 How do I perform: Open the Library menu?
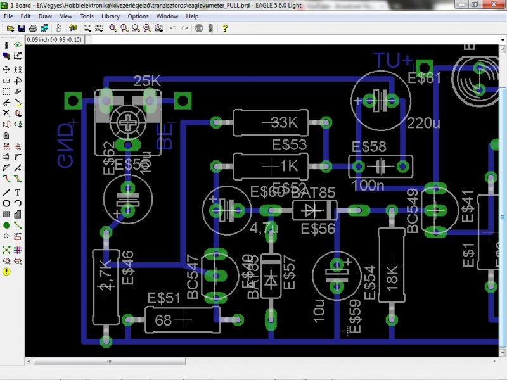coord(110,16)
